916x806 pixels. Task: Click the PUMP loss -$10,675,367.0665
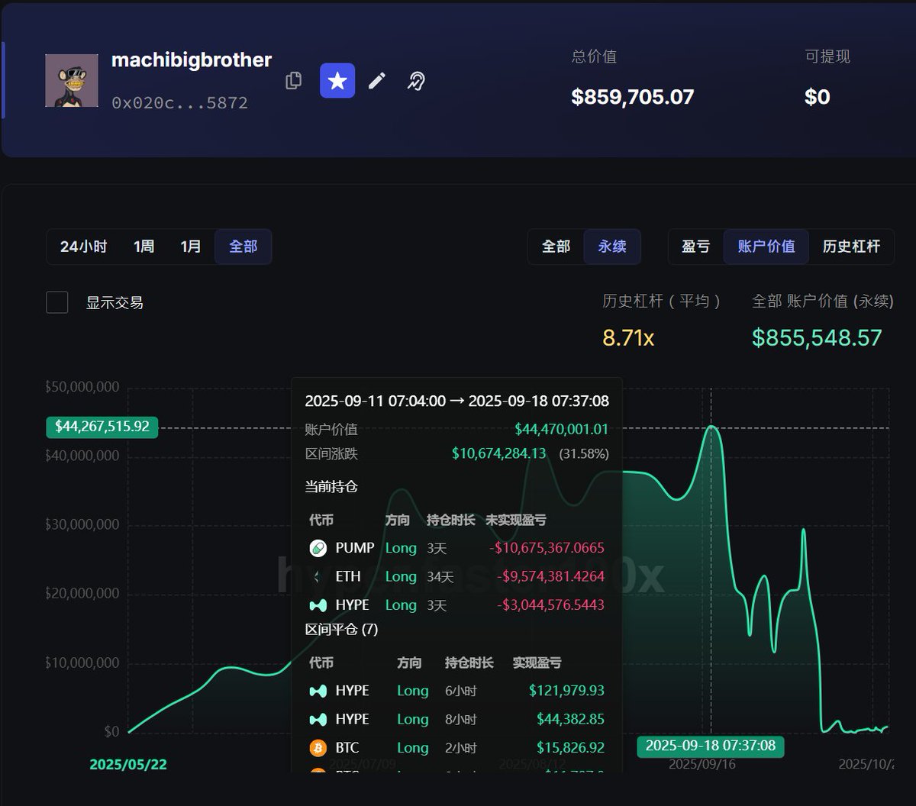[547, 548]
